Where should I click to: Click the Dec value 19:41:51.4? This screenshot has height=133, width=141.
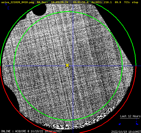(81, 2)
